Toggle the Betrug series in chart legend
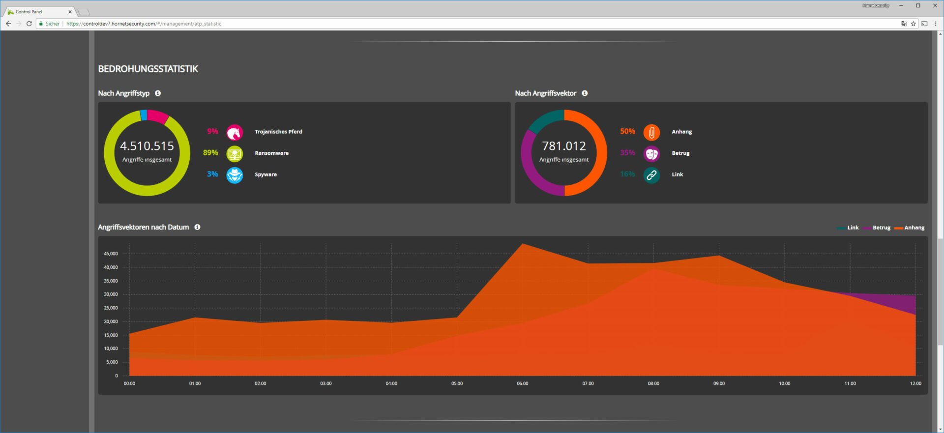 (877, 228)
